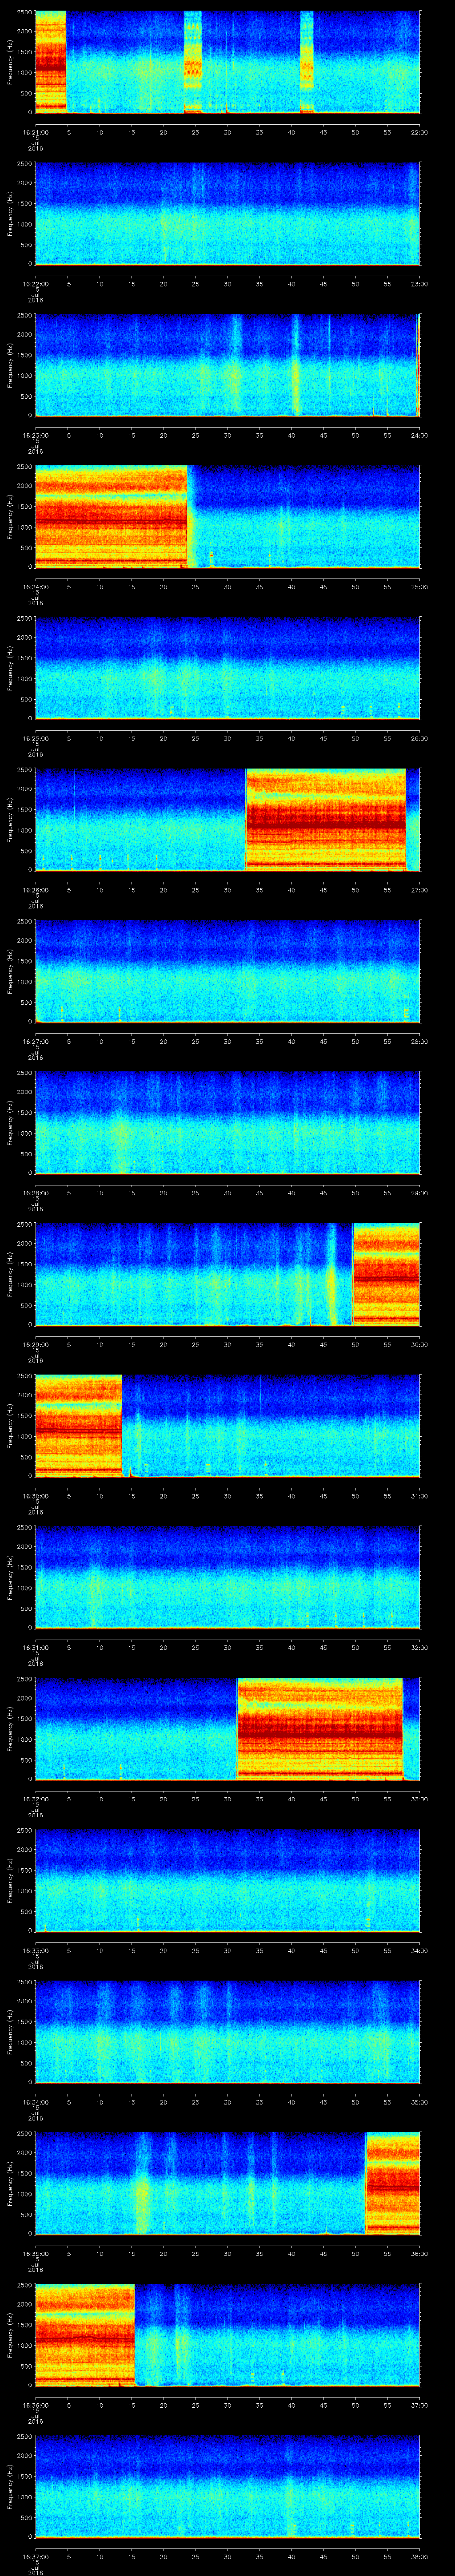The width and height of the screenshot is (455, 2576).
Task: Click the long red block in the 16:24:00 panel
Action: click(111, 516)
